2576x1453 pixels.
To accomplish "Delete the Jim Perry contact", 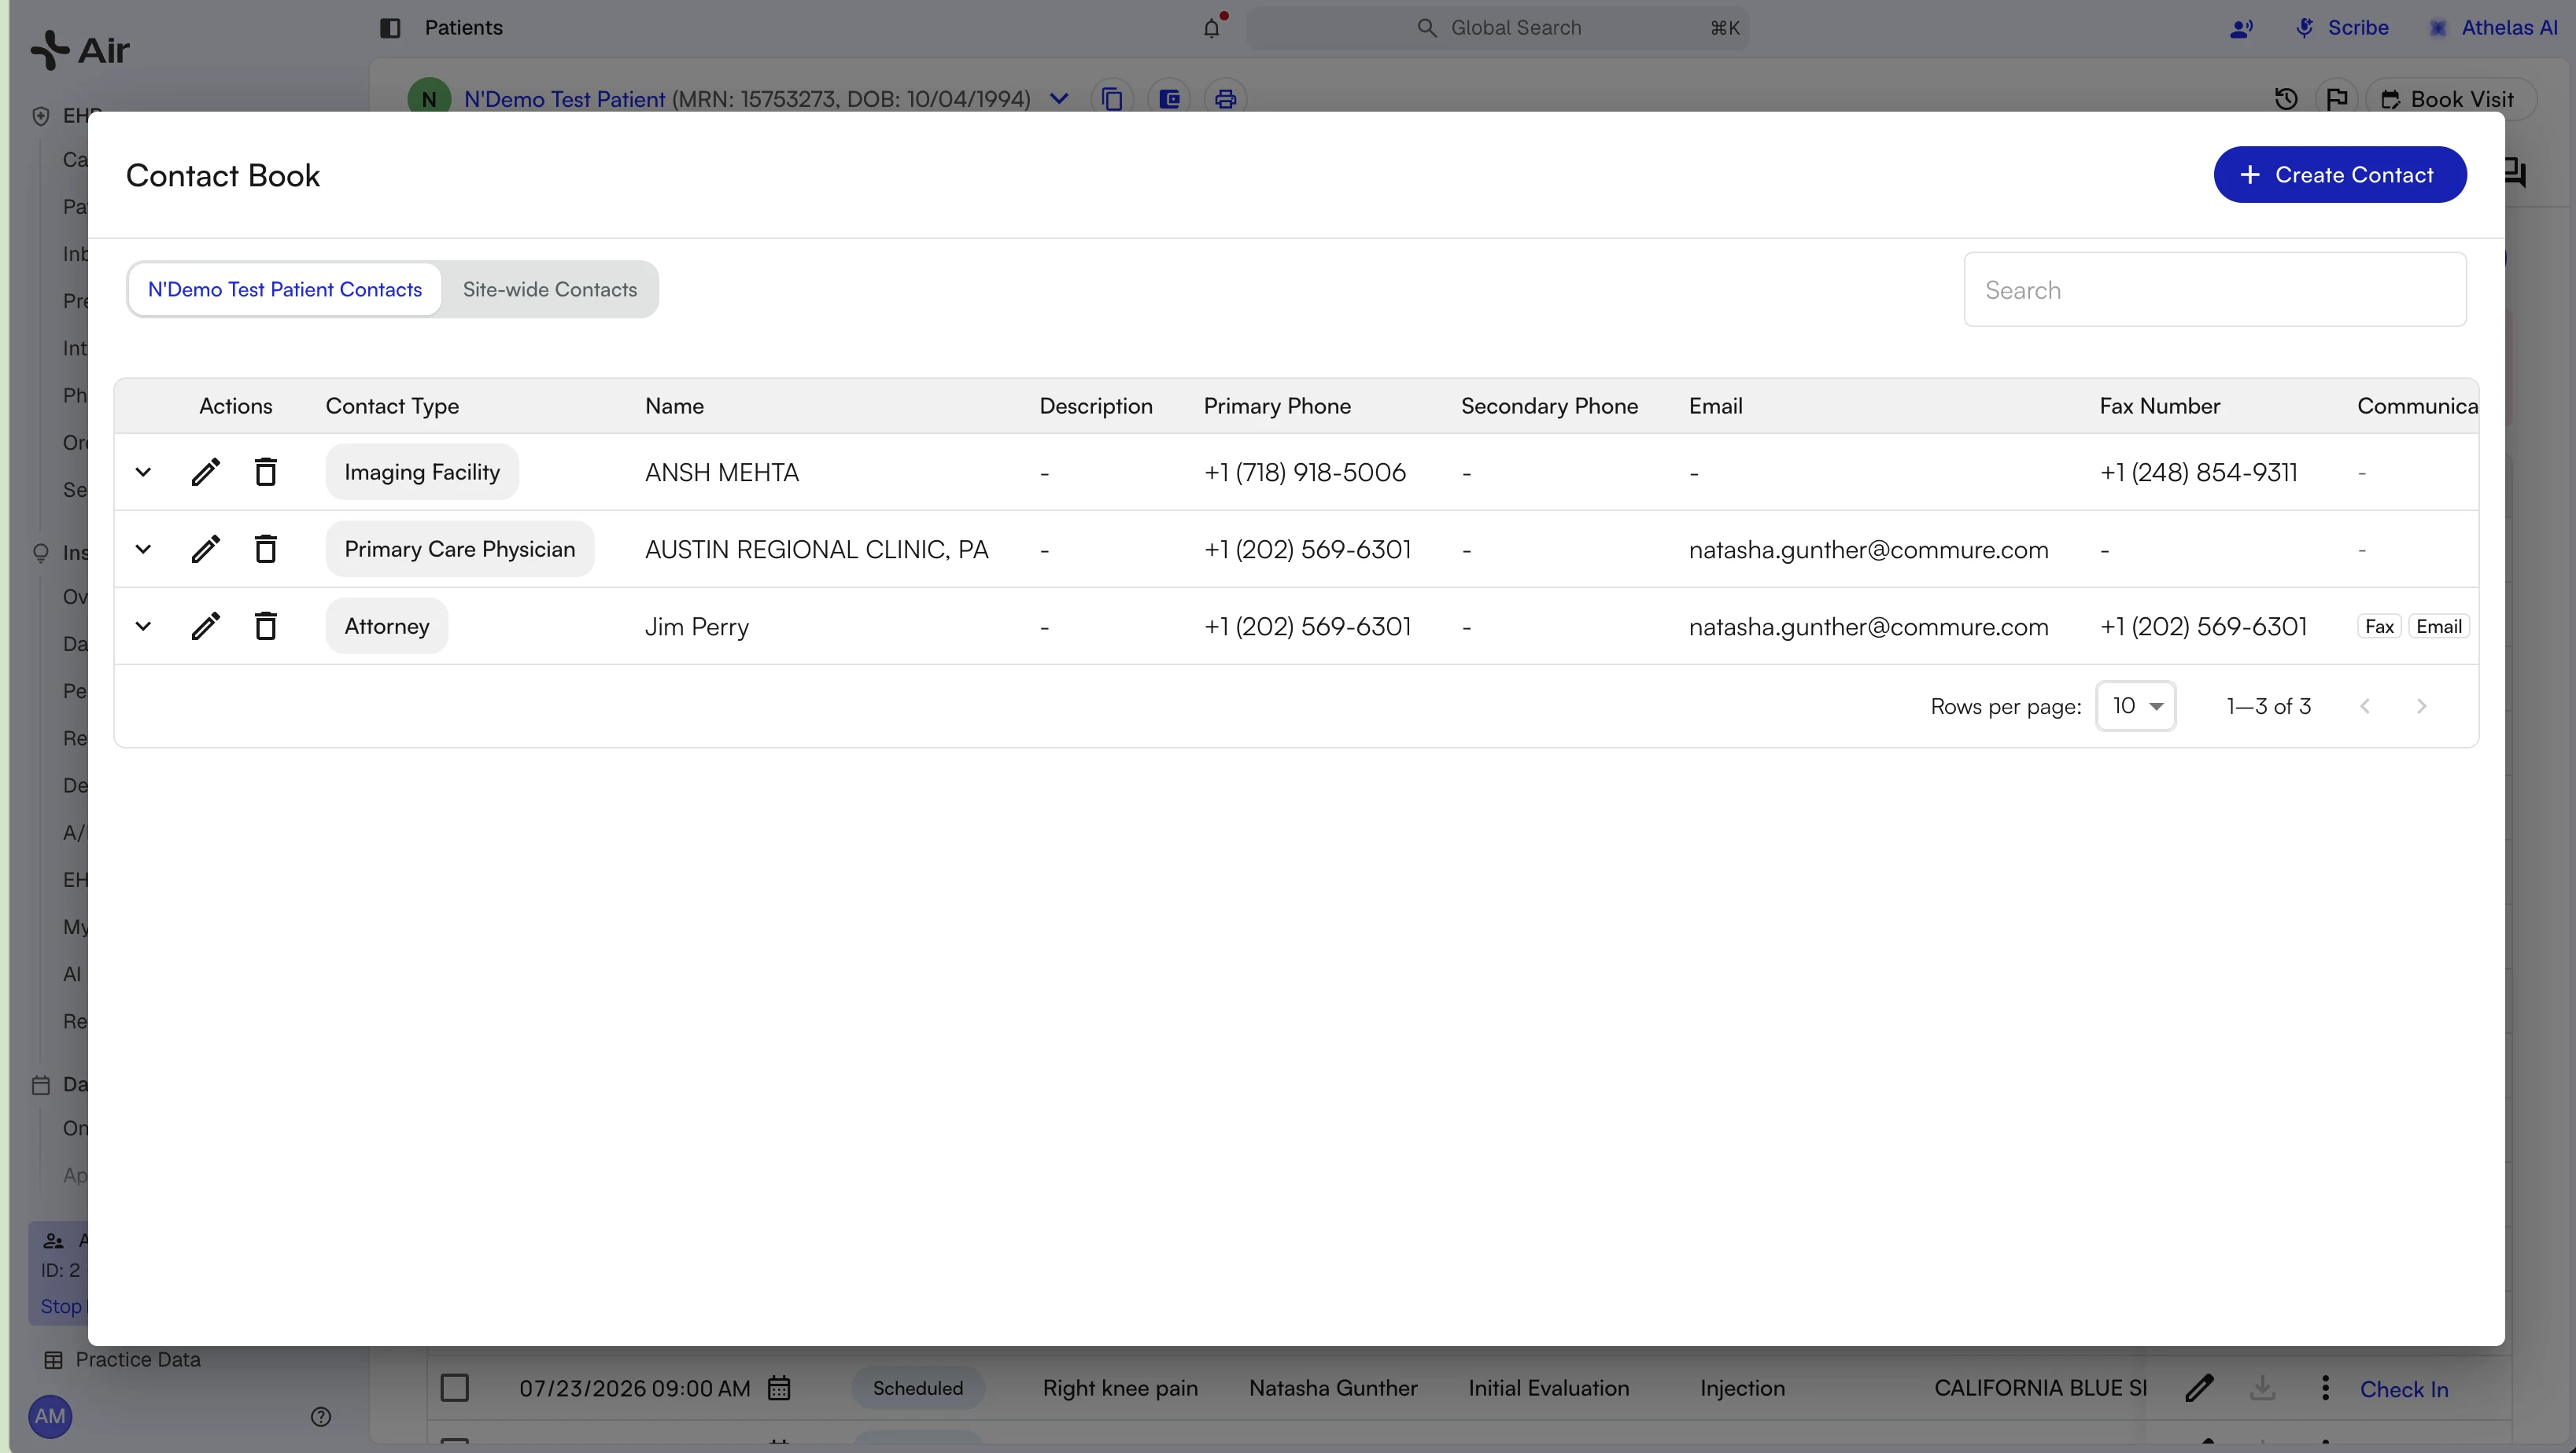I will tap(265, 626).
